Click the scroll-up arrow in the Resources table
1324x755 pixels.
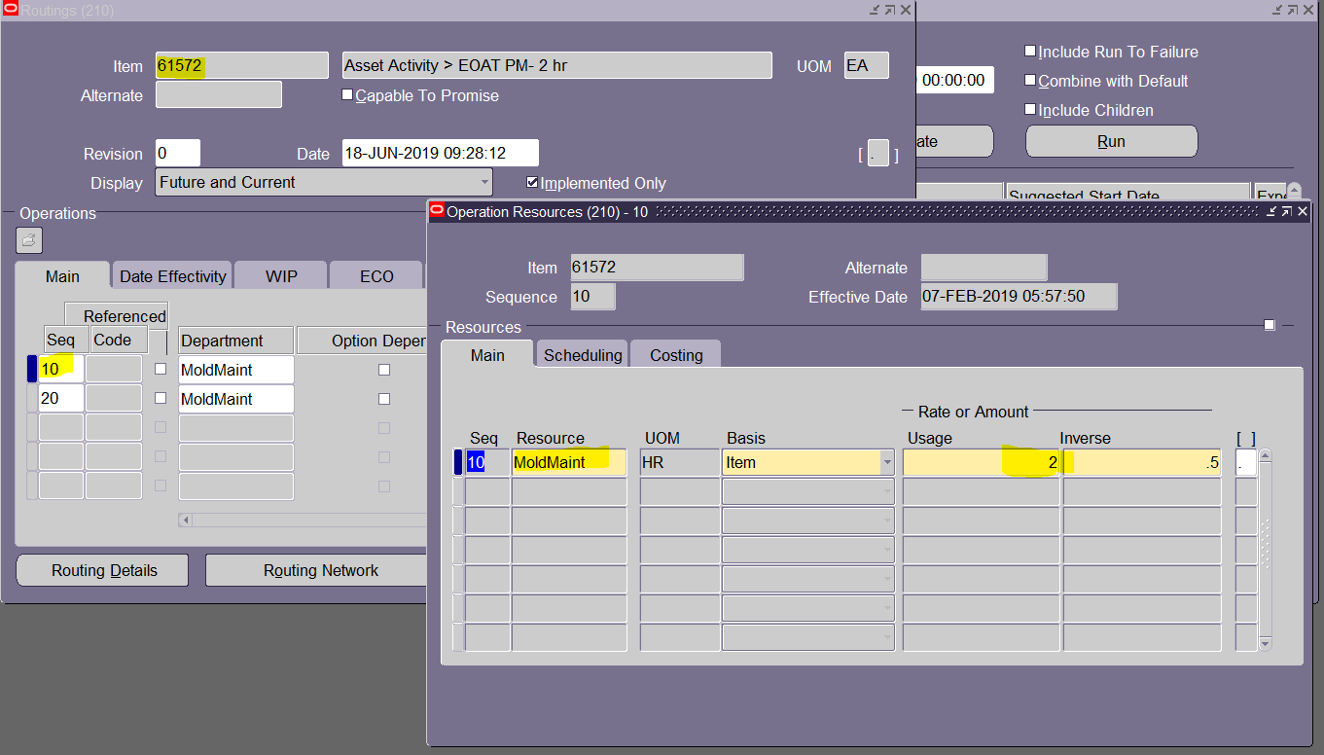pyautogui.click(x=1265, y=455)
